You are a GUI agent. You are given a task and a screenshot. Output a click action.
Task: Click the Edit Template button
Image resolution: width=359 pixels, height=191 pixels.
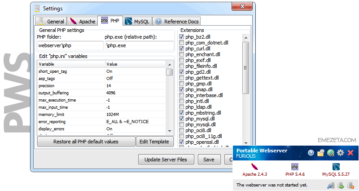click(x=154, y=142)
